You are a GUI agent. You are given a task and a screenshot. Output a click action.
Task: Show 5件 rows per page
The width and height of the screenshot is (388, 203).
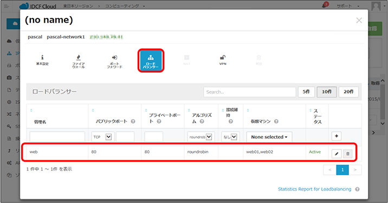[x=306, y=91]
